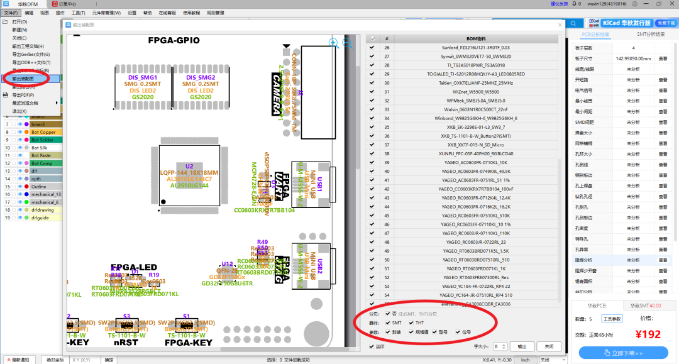Toggle the 型号 parameter checkbox
The width and height of the screenshot is (679, 364).
click(x=434, y=332)
